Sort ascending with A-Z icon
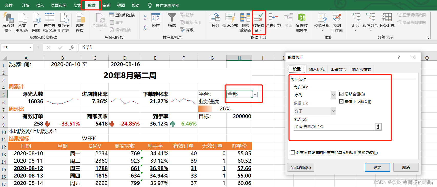 (146, 17)
